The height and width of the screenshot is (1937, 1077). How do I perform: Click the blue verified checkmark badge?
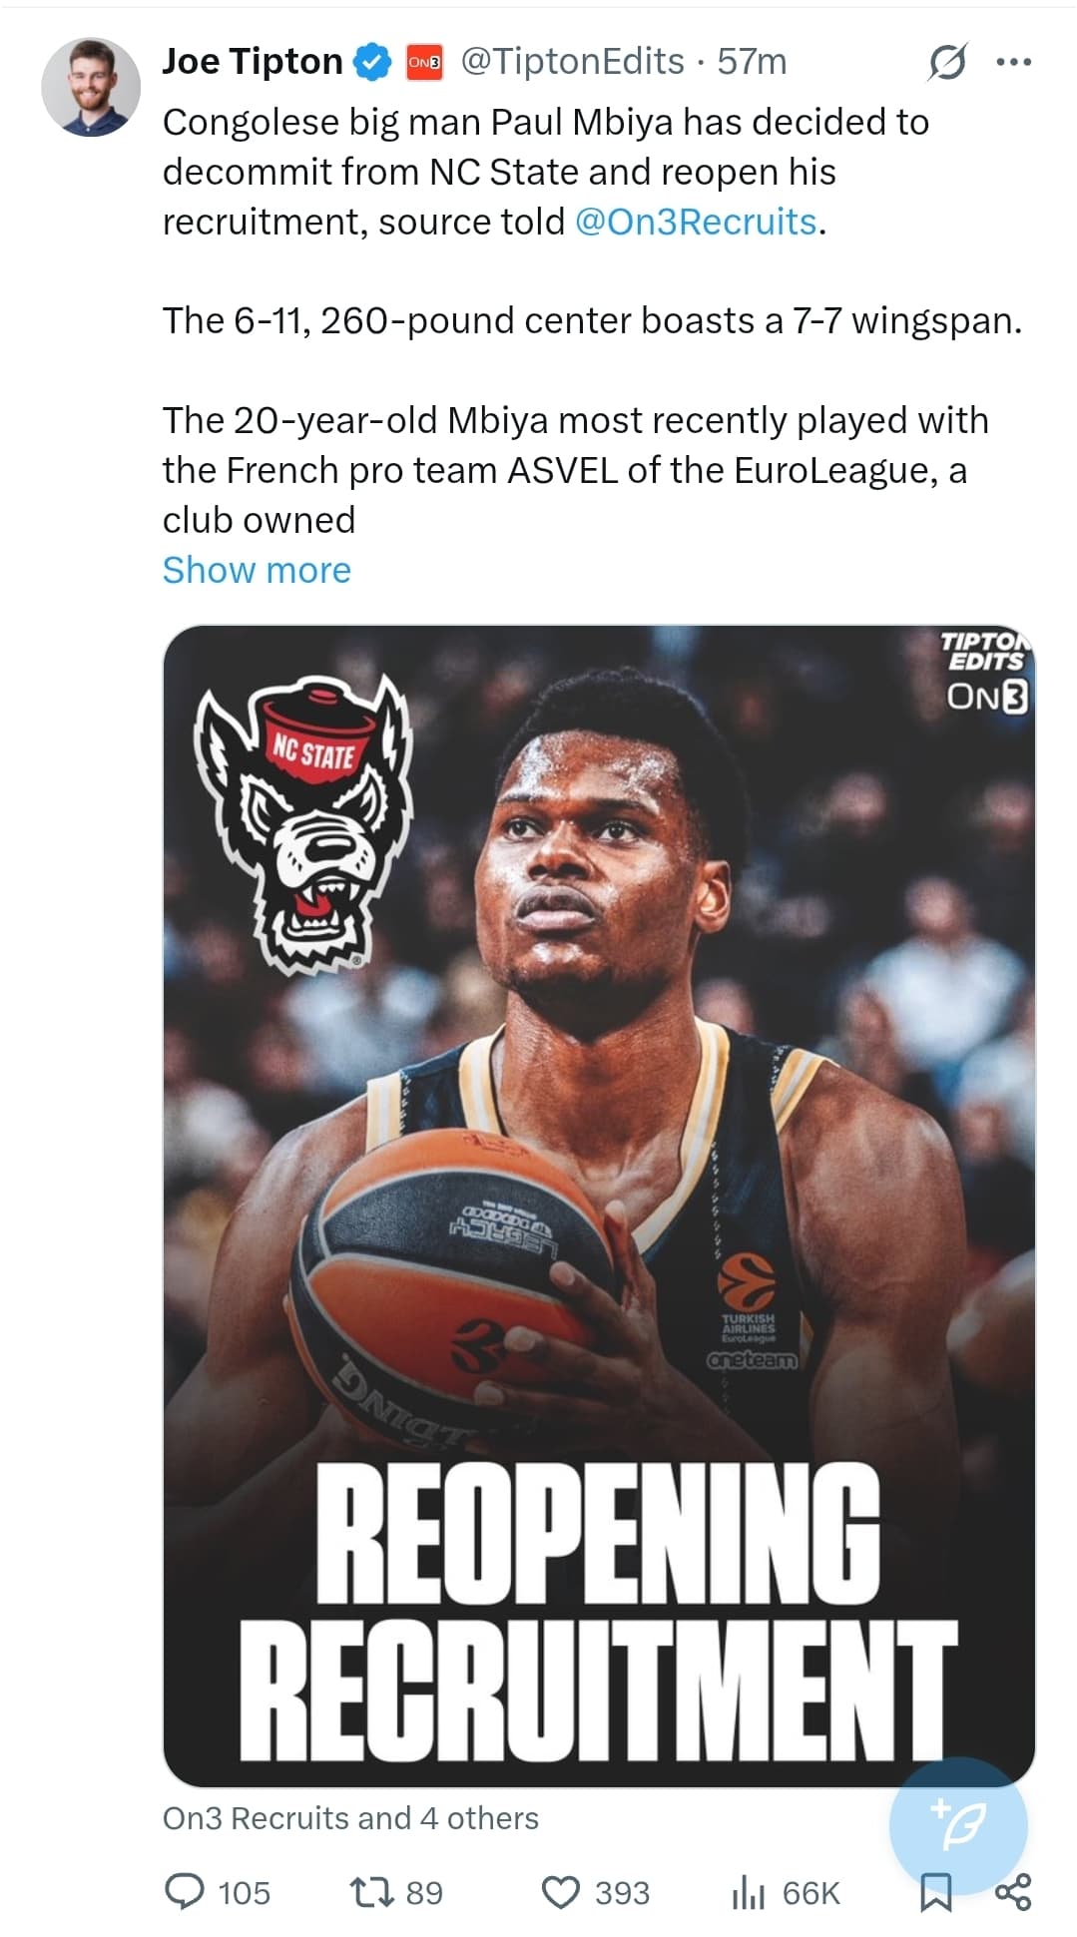374,62
